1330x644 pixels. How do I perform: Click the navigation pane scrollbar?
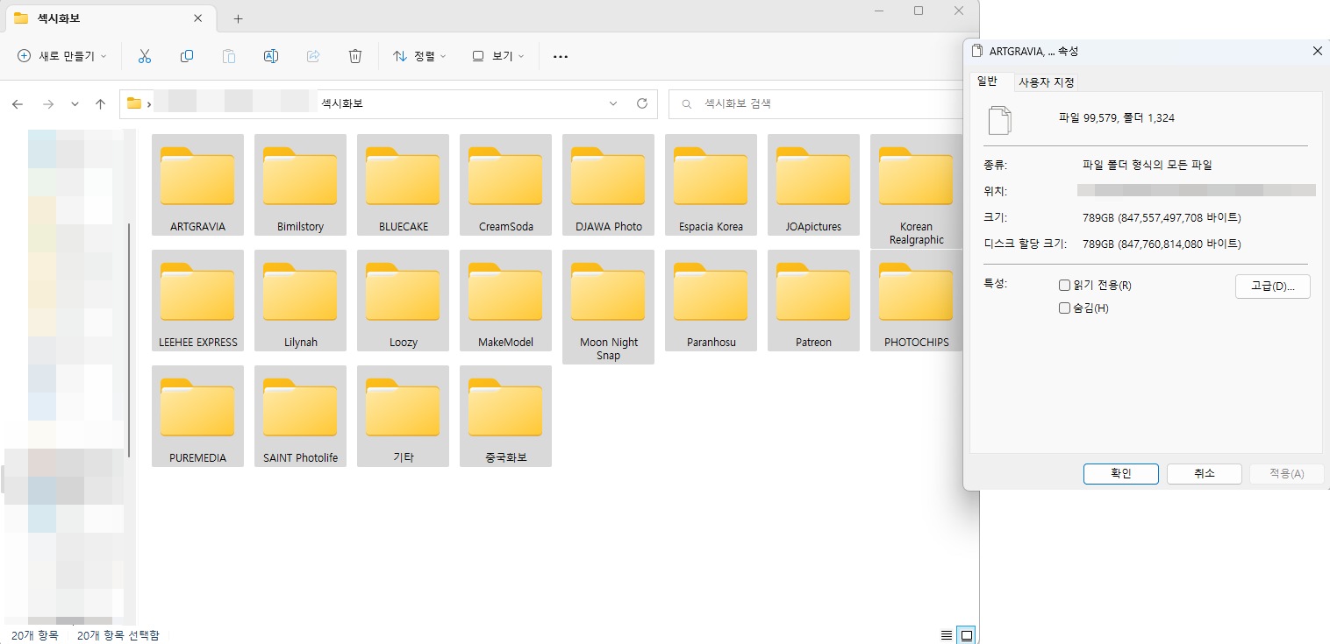tap(129, 340)
